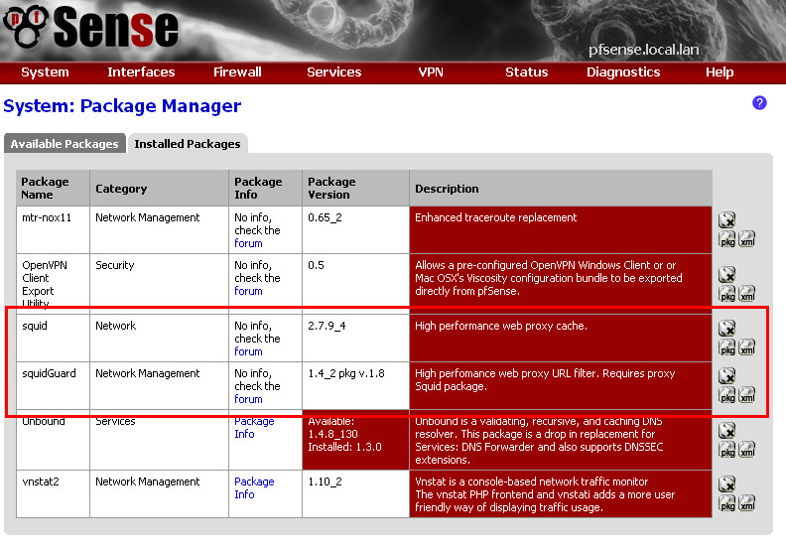Click the xml icon in the vnstat2 row

coord(747,503)
